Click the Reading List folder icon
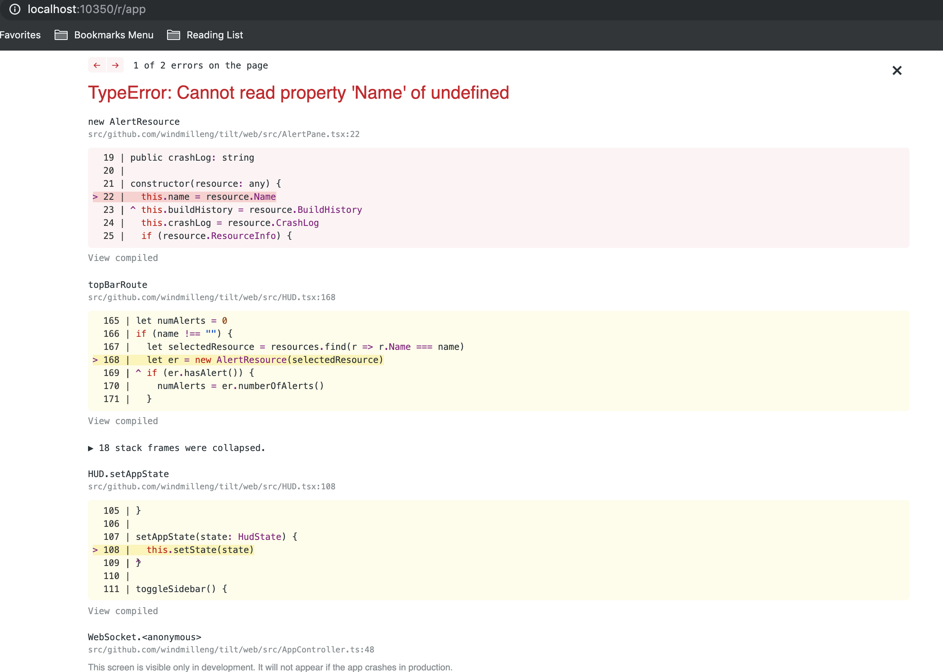The width and height of the screenshot is (943, 672). point(173,35)
